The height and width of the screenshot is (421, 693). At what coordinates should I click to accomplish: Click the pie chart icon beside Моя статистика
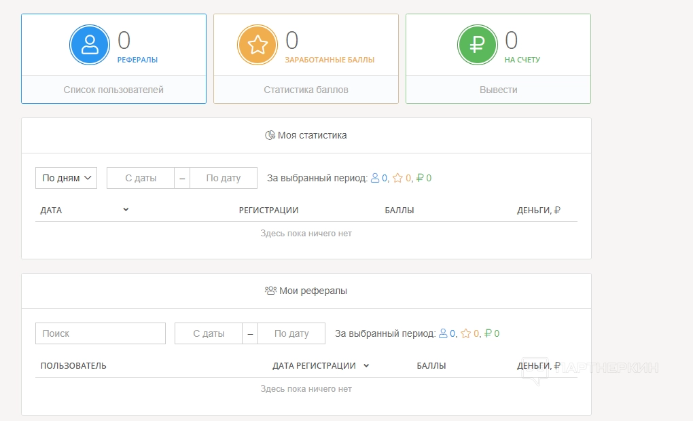(x=270, y=135)
